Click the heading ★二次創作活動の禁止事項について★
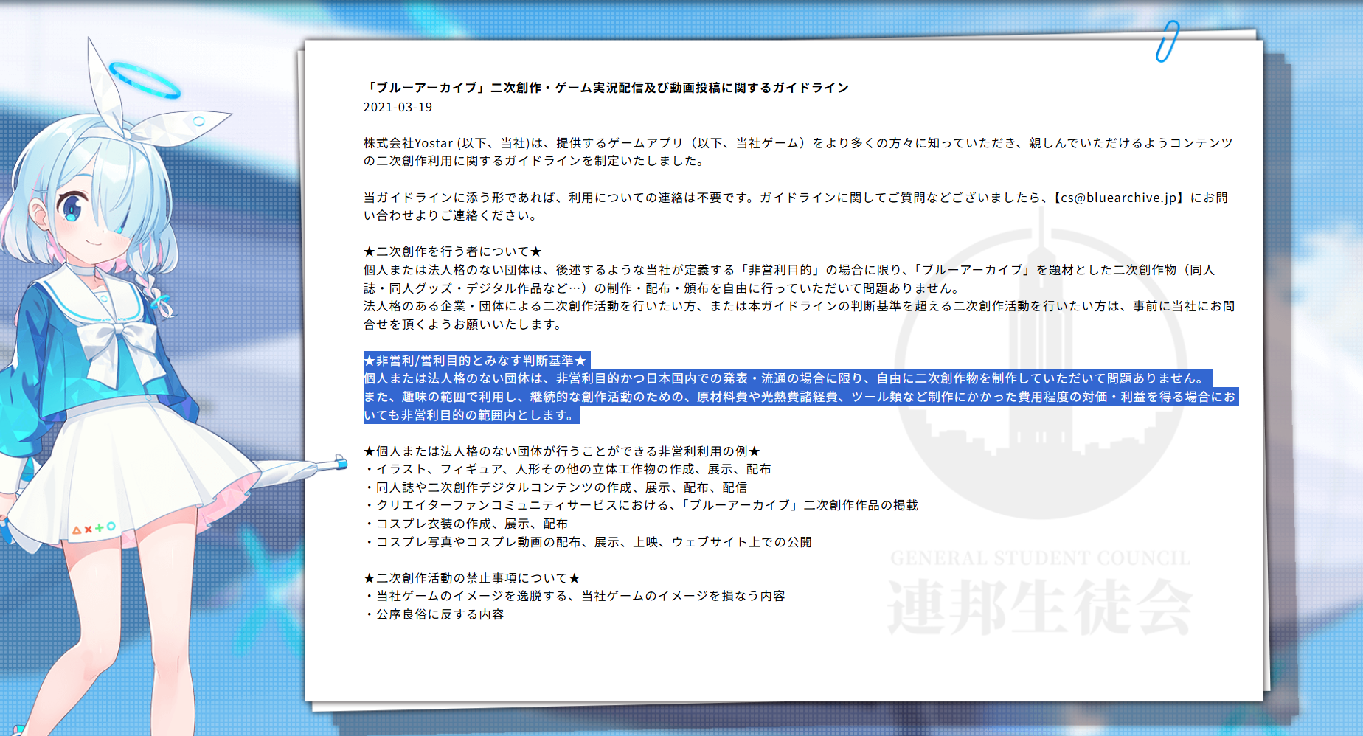Screen dimensions: 1363x736 point(472,578)
